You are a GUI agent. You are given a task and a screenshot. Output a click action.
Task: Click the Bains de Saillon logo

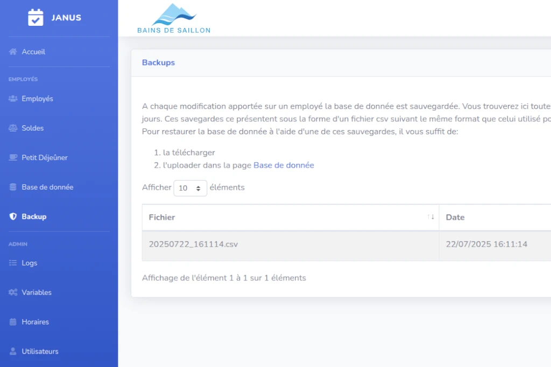click(x=174, y=19)
